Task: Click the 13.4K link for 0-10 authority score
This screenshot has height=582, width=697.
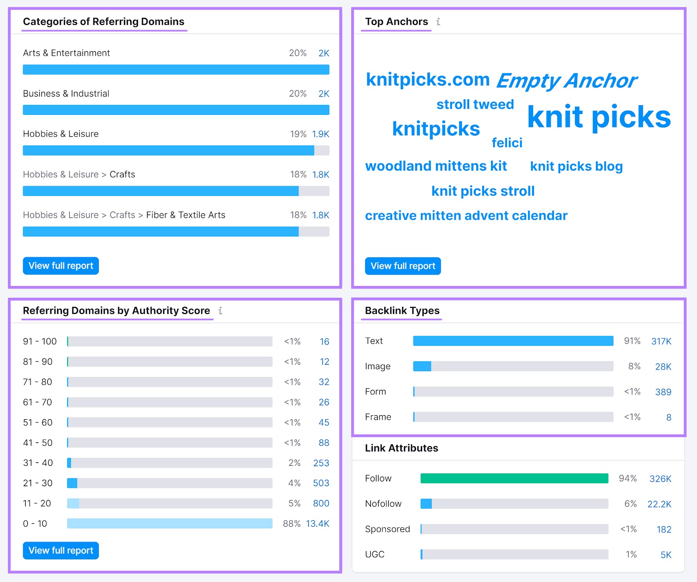Action: [318, 524]
